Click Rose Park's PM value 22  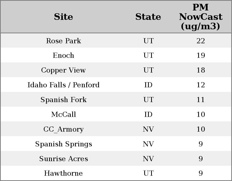[x=201, y=41]
